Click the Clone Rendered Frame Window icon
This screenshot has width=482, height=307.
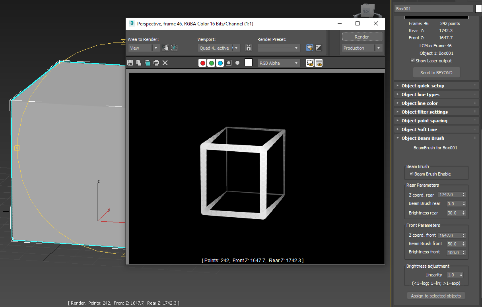click(x=148, y=63)
